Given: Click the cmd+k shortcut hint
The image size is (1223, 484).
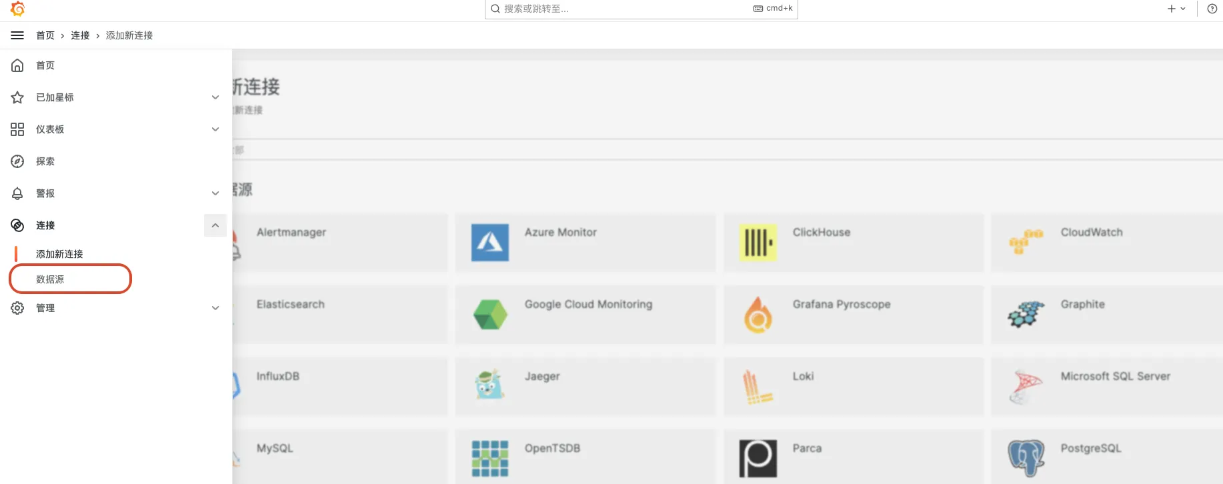Looking at the screenshot, I should point(773,8).
